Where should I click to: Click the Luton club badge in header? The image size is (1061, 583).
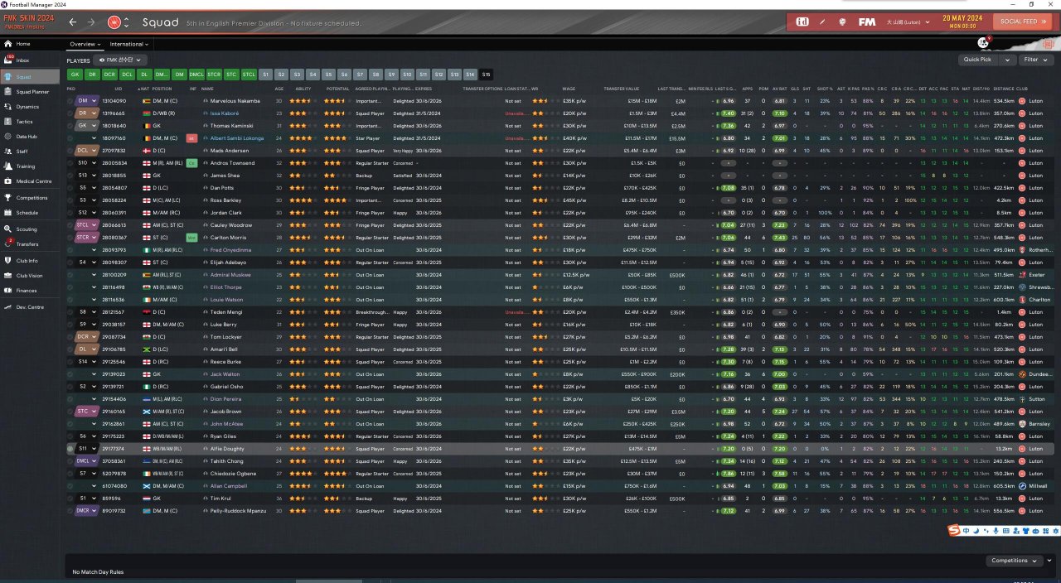(115, 22)
